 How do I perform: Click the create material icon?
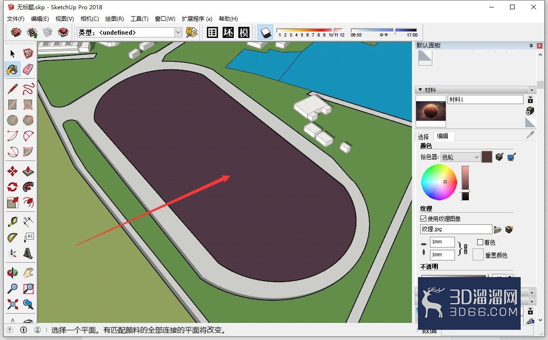pos(530,111)
